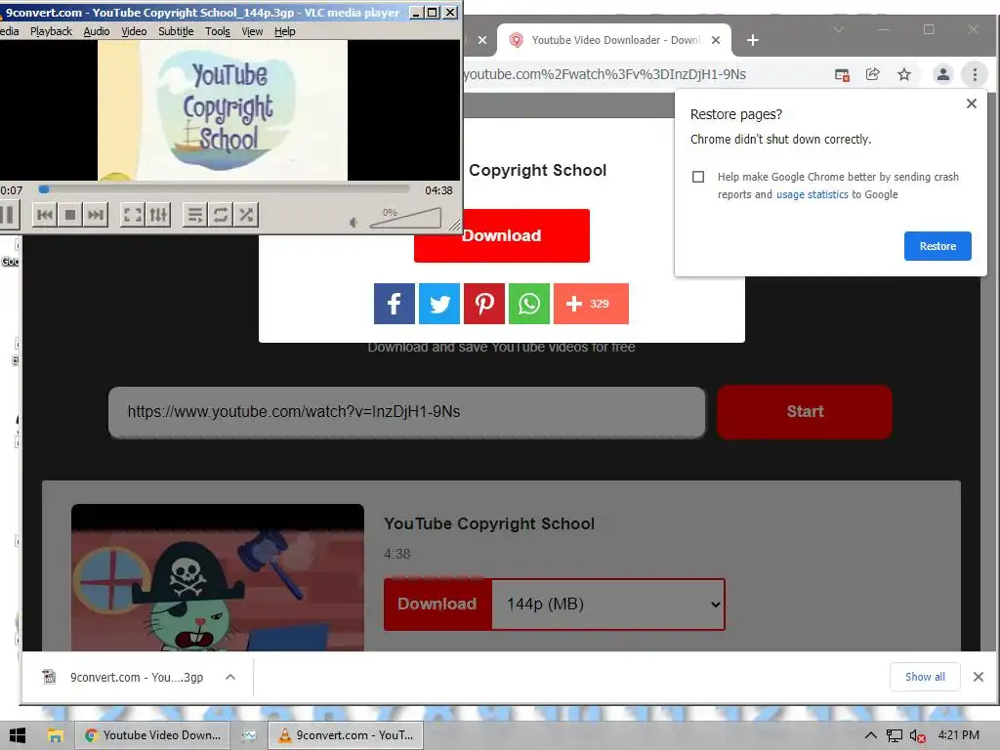Close the Youtube Video Downloader tab
1000x750 pixels.
coord(716,40)
